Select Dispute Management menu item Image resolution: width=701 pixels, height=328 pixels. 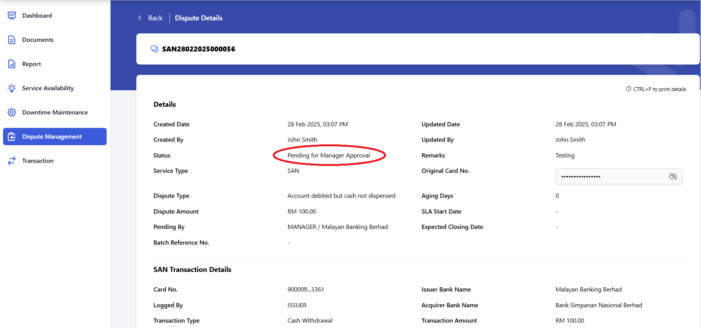pos(55,137)
